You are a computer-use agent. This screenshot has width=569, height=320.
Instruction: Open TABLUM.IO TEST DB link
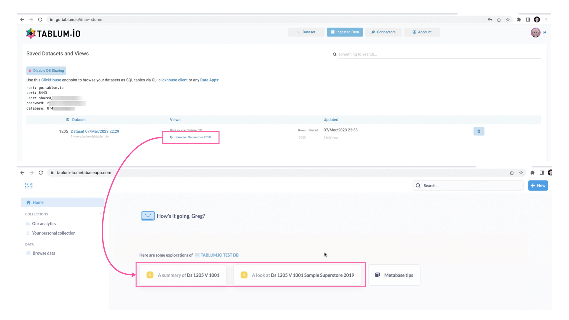click(219, 255)
